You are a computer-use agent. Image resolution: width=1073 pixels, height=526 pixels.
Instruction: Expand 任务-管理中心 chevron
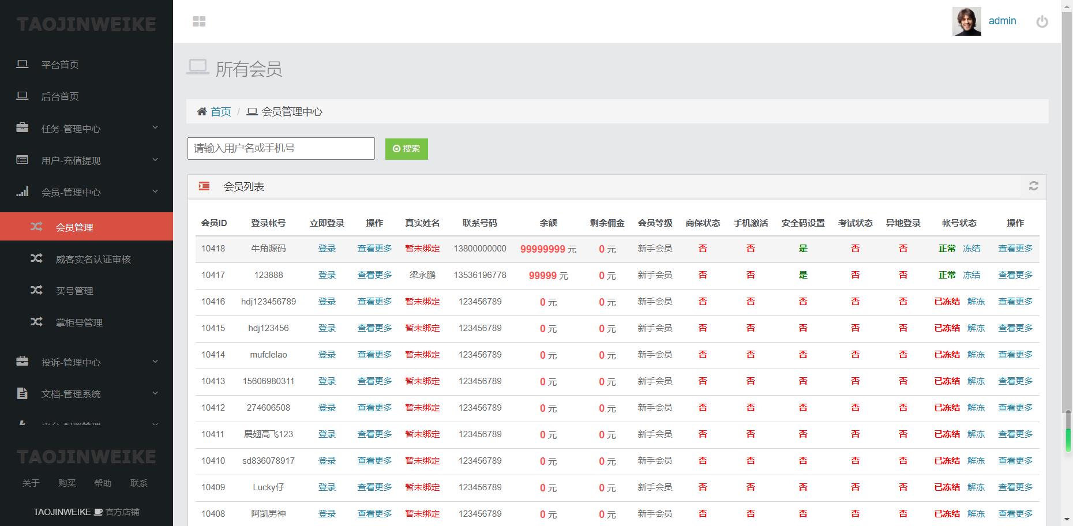(155, 127)
